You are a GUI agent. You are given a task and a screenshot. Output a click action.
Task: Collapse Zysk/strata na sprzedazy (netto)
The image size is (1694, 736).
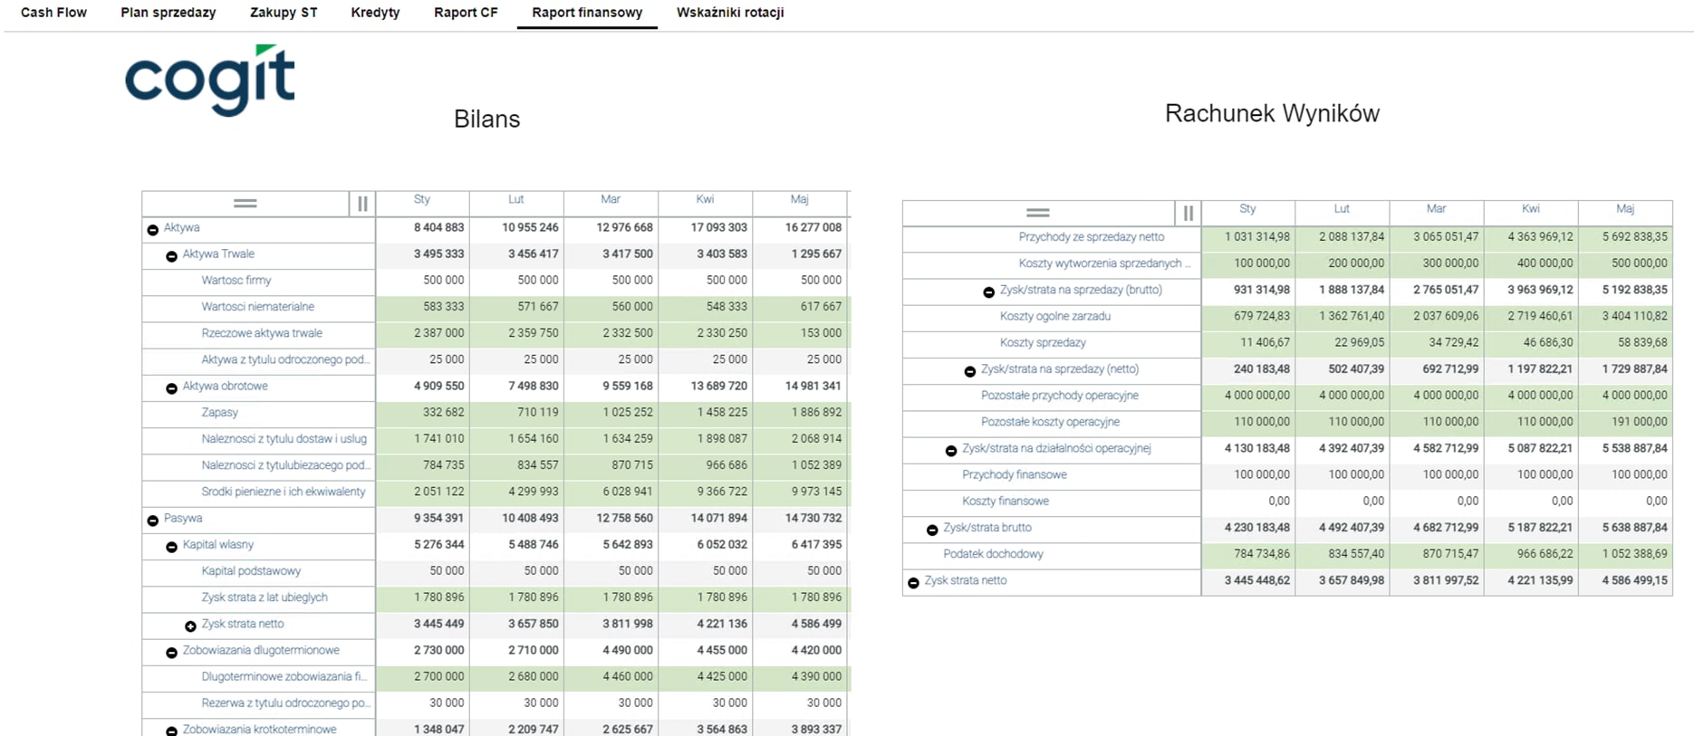(x=969, y=371)
